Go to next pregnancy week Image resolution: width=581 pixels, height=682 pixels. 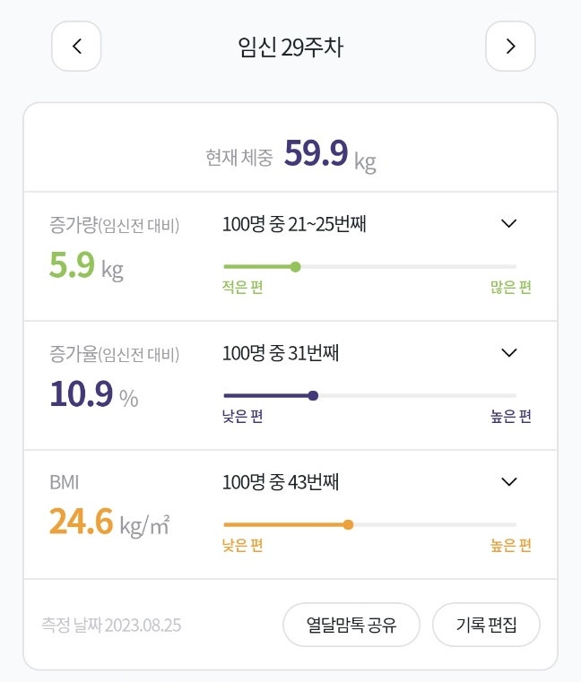[x=510, y=47]
